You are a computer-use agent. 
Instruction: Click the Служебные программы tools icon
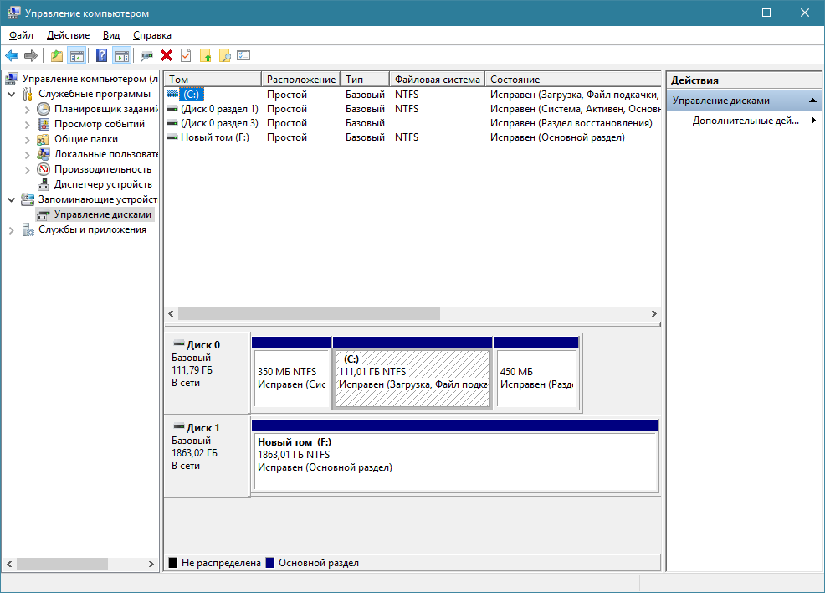28,95
